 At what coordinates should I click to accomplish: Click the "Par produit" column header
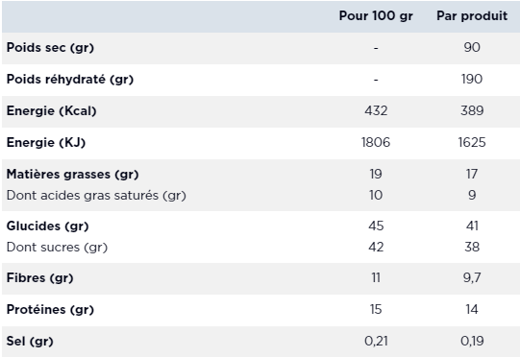(472, 16)
